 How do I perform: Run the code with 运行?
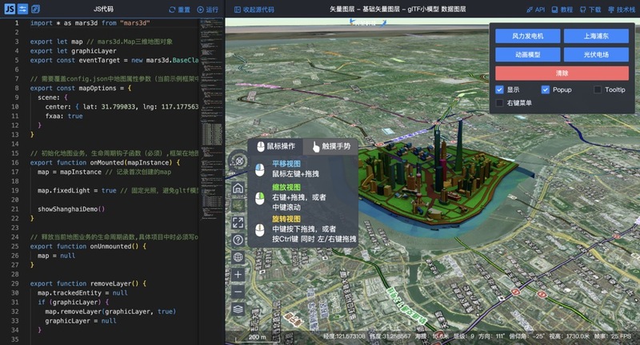(x=207, y=10)
